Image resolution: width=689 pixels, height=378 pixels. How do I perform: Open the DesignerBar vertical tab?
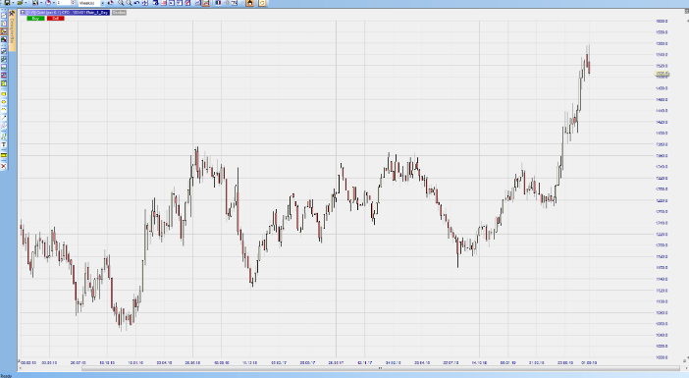click(13, 30)
